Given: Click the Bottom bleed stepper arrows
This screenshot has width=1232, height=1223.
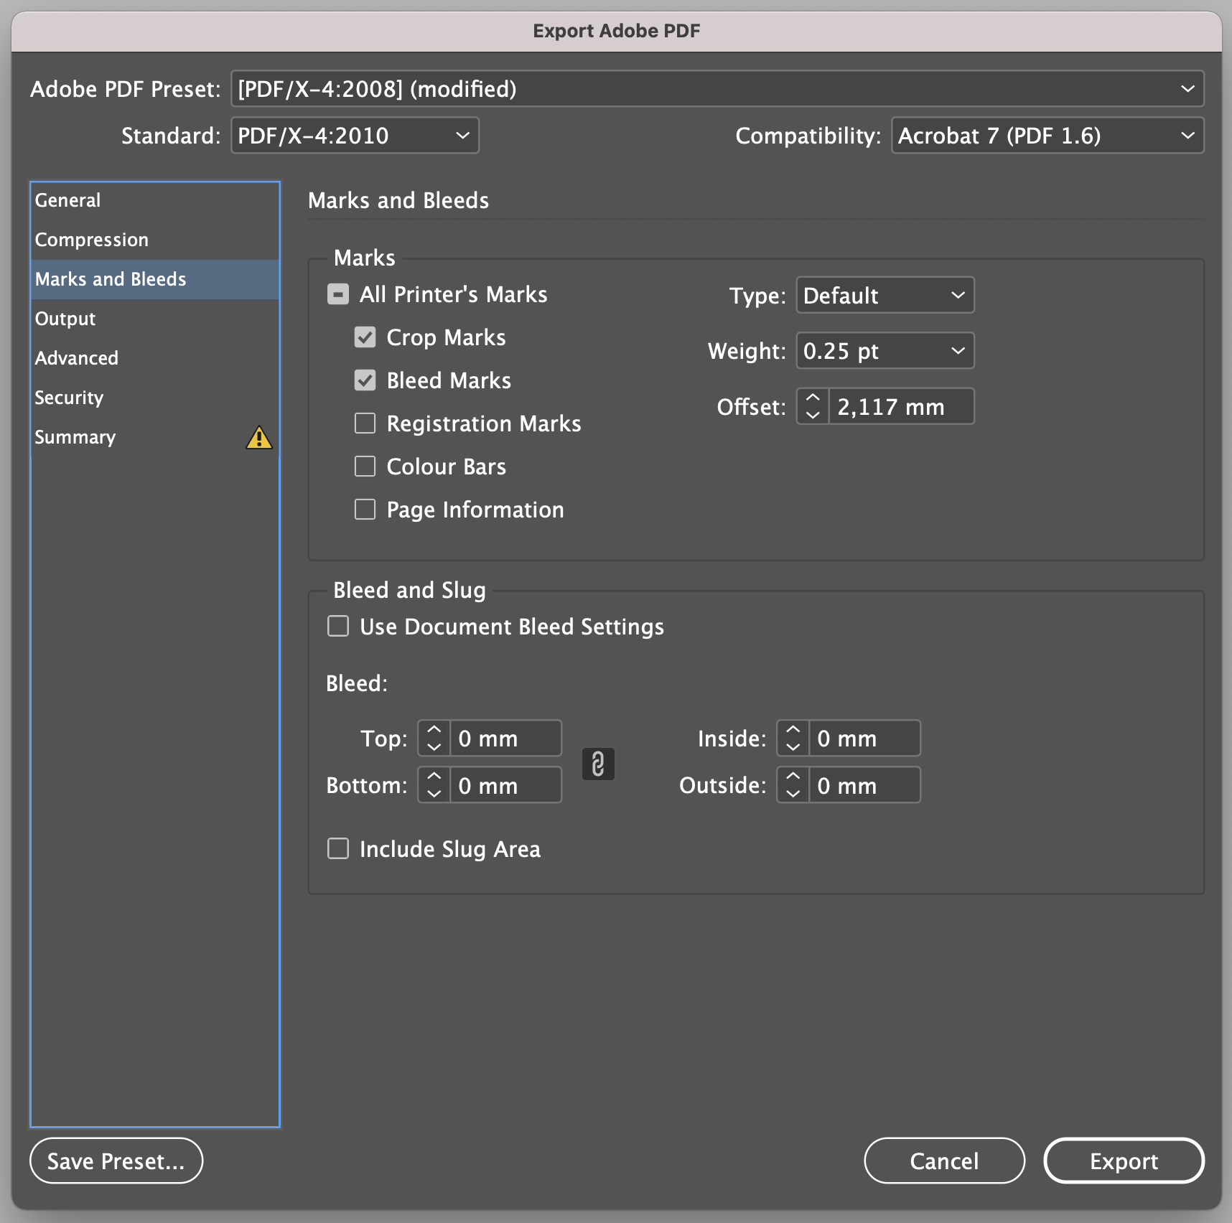Looking at the screenshot, I should 434,784.
